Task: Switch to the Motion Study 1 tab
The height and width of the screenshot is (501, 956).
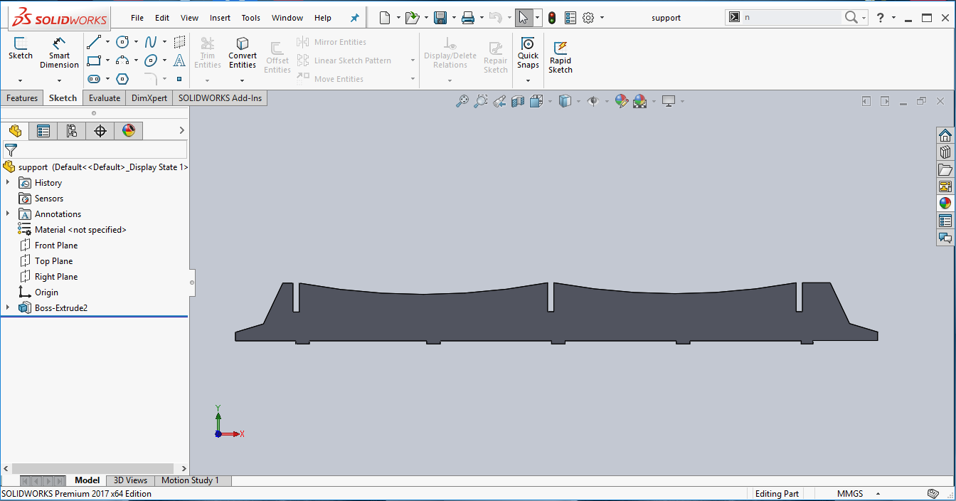Action: pos(190,480)
